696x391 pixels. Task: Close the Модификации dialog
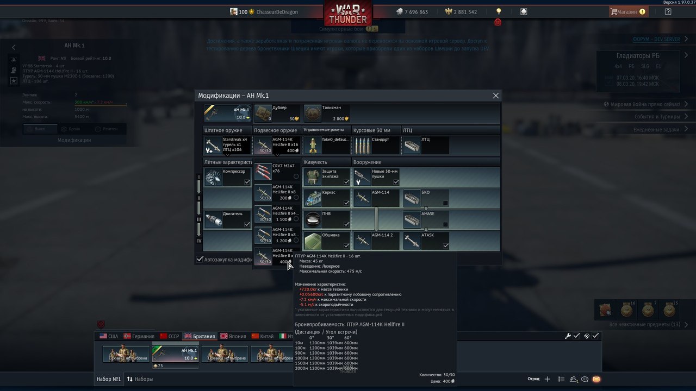coord(495,96)
